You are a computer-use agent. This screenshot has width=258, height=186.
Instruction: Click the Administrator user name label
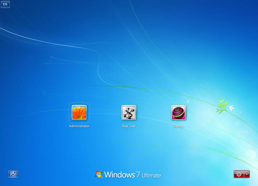[x=79, y=126]
